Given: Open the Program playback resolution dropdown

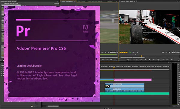Looking at the screenshot, I should 165,53.
